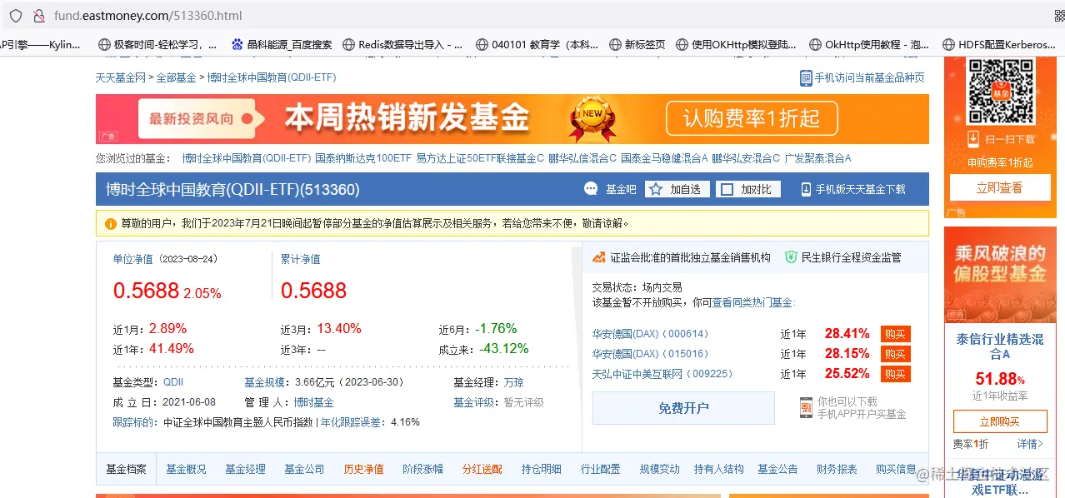
Task: Click the phone app icon beside 你也可以下载
Action: coord(806,407)
